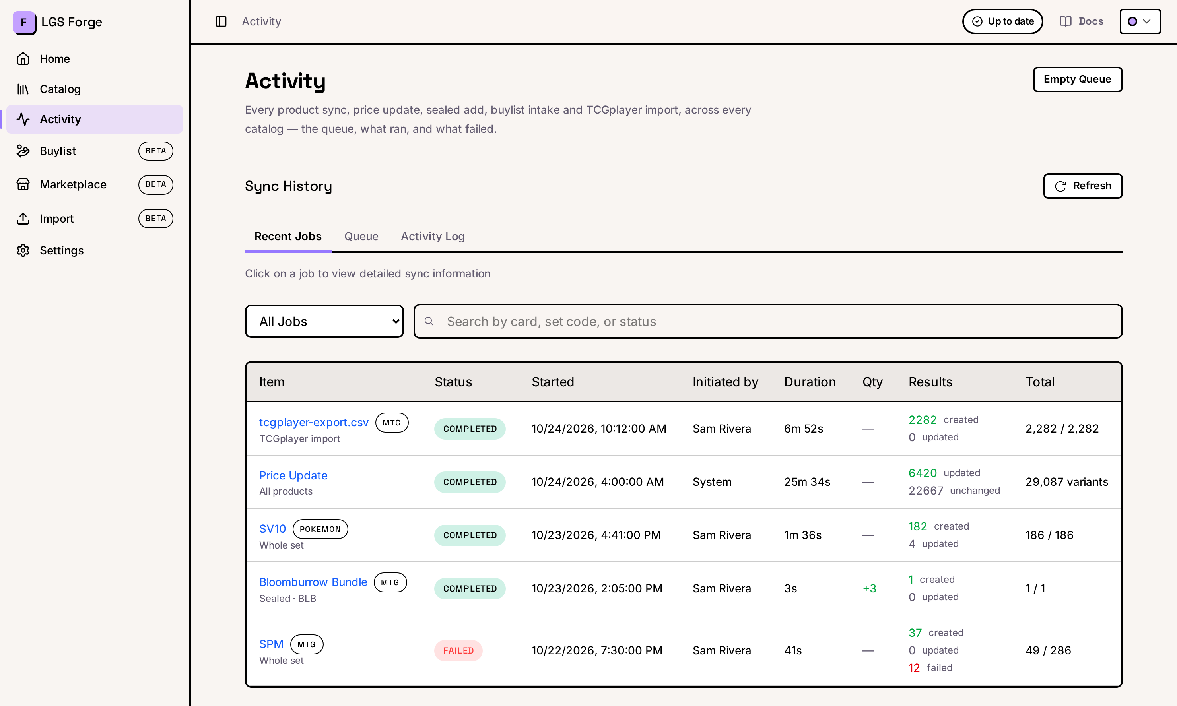Open the Catalog sidebar item
Image resolution: width=1177 pixels, height=706 pixels.
point(94,89)
